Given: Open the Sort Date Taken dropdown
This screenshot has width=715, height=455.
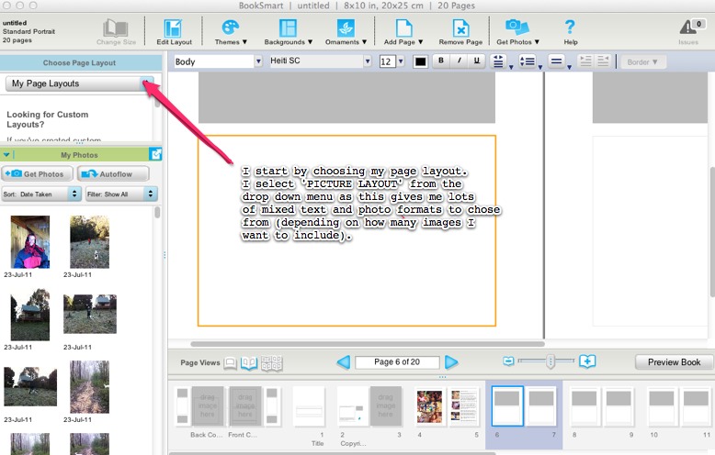Looking at the screenshot, I should 41,194.
